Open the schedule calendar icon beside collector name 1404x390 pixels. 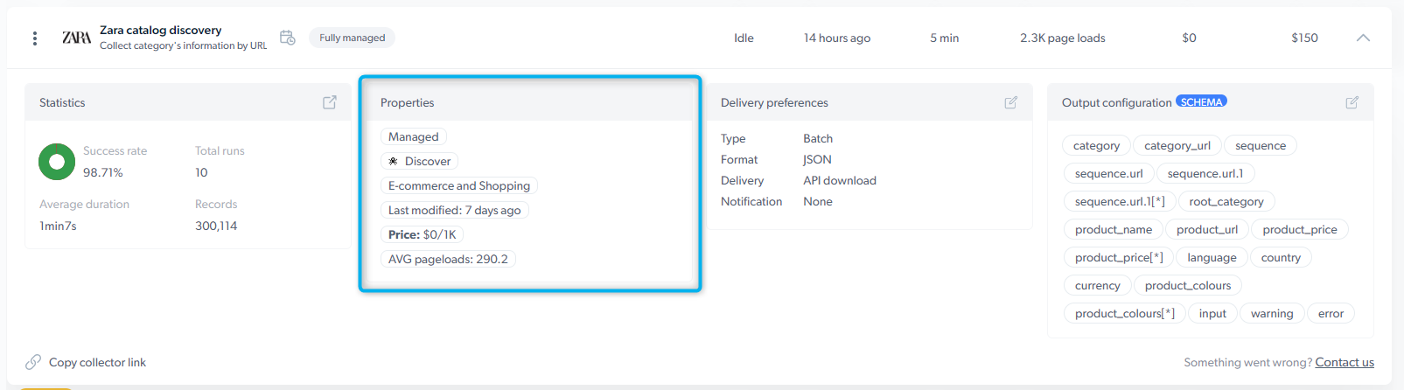[287, 38]
